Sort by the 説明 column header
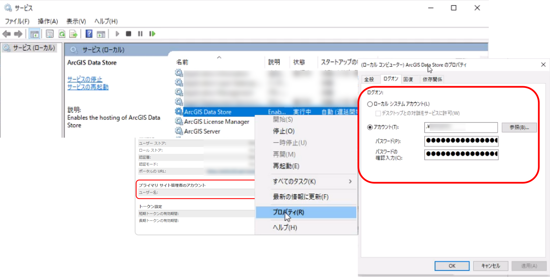The image size is (550, 277). click(274, 62)
